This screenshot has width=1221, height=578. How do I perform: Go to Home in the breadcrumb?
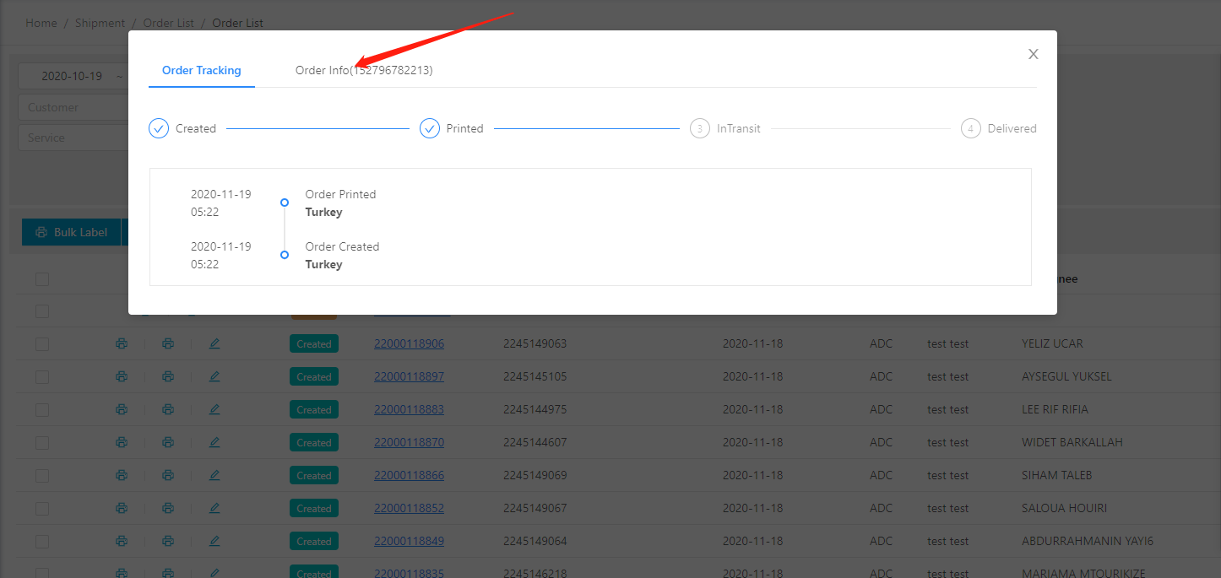pyautogui.click(x=41, y=23)
